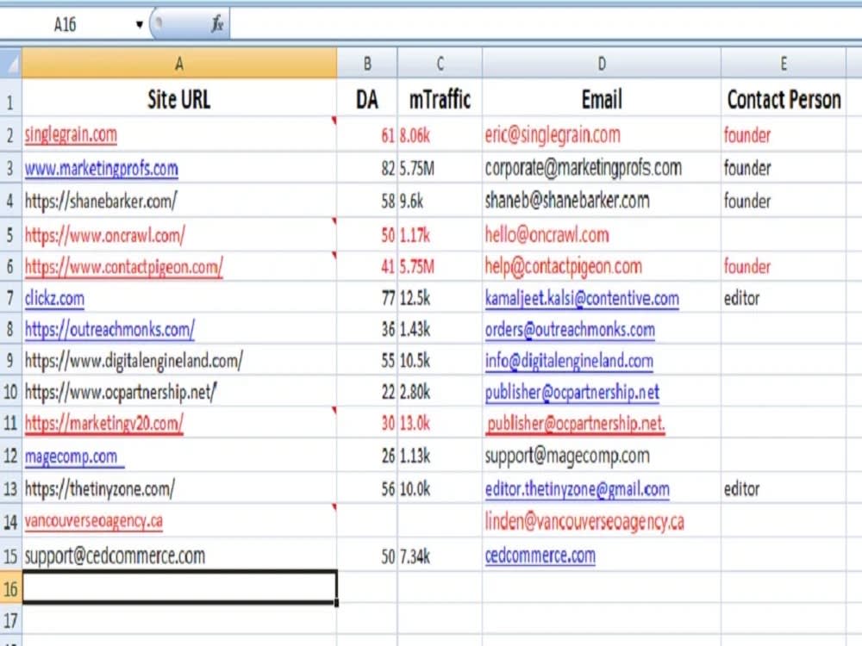The height and width of the screenshot is (646, 862).
Task: Select the mTraffic value 13.0k cell
Action: 440,423
